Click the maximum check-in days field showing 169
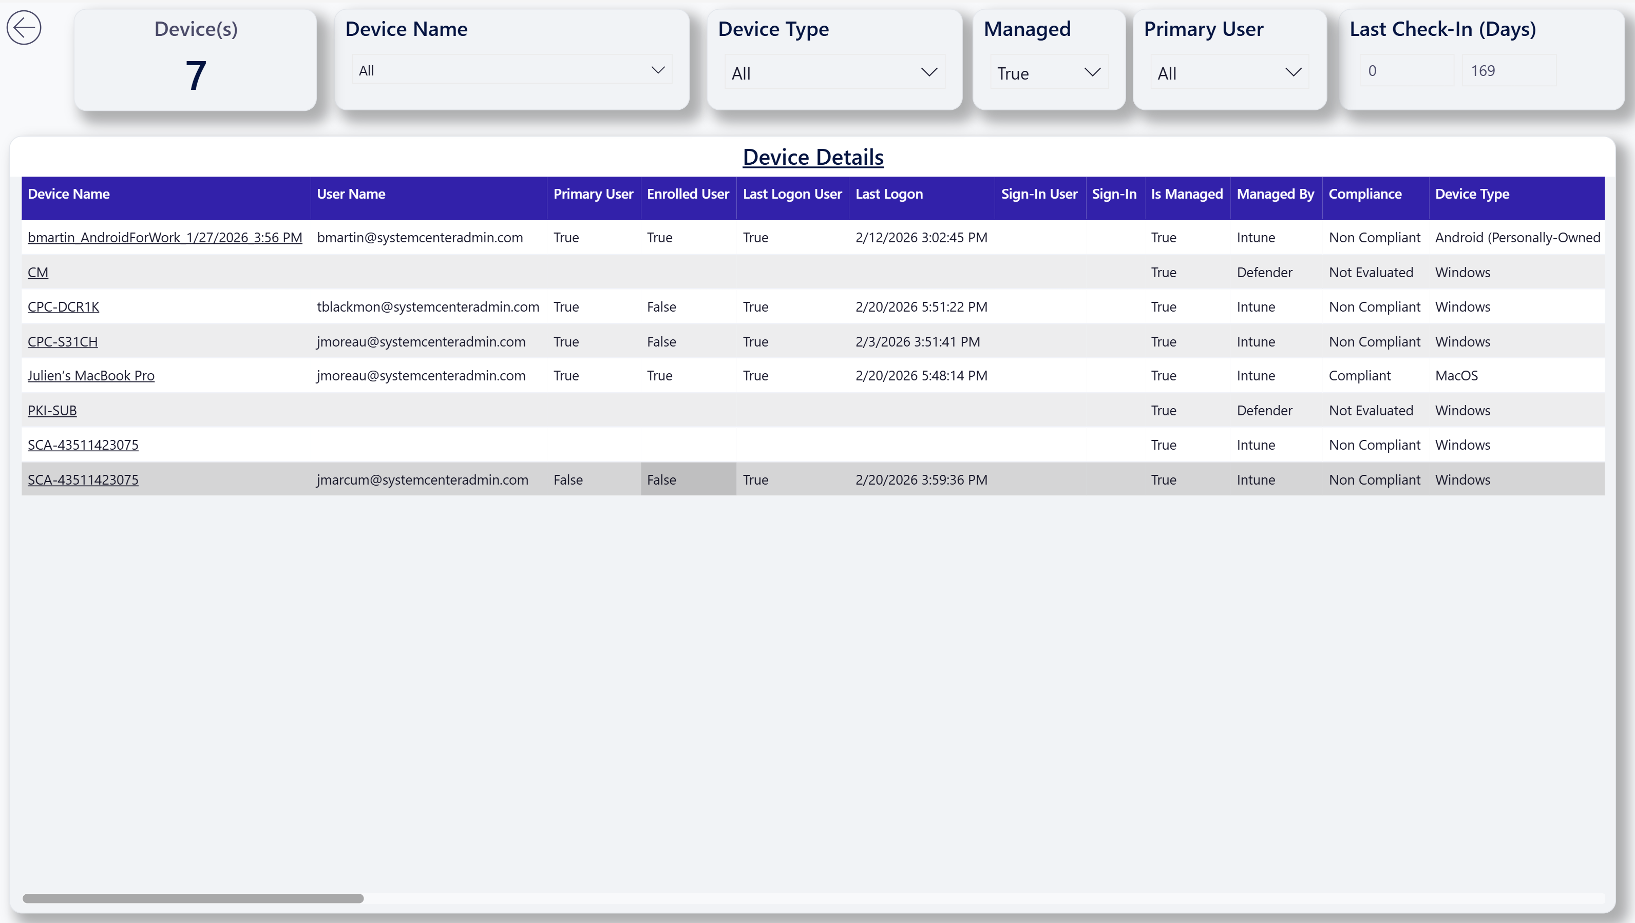Viewport: 1635px width, 923px height. pyautogui.click(x=1509, y=70)
